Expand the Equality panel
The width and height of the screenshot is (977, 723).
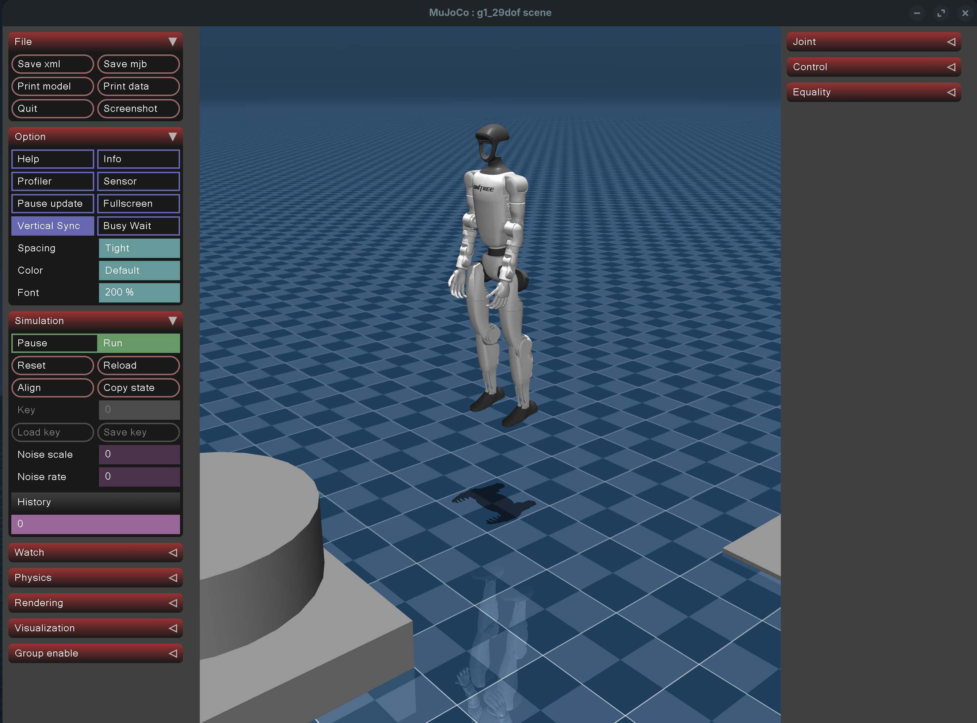click(x=874, y=92)
